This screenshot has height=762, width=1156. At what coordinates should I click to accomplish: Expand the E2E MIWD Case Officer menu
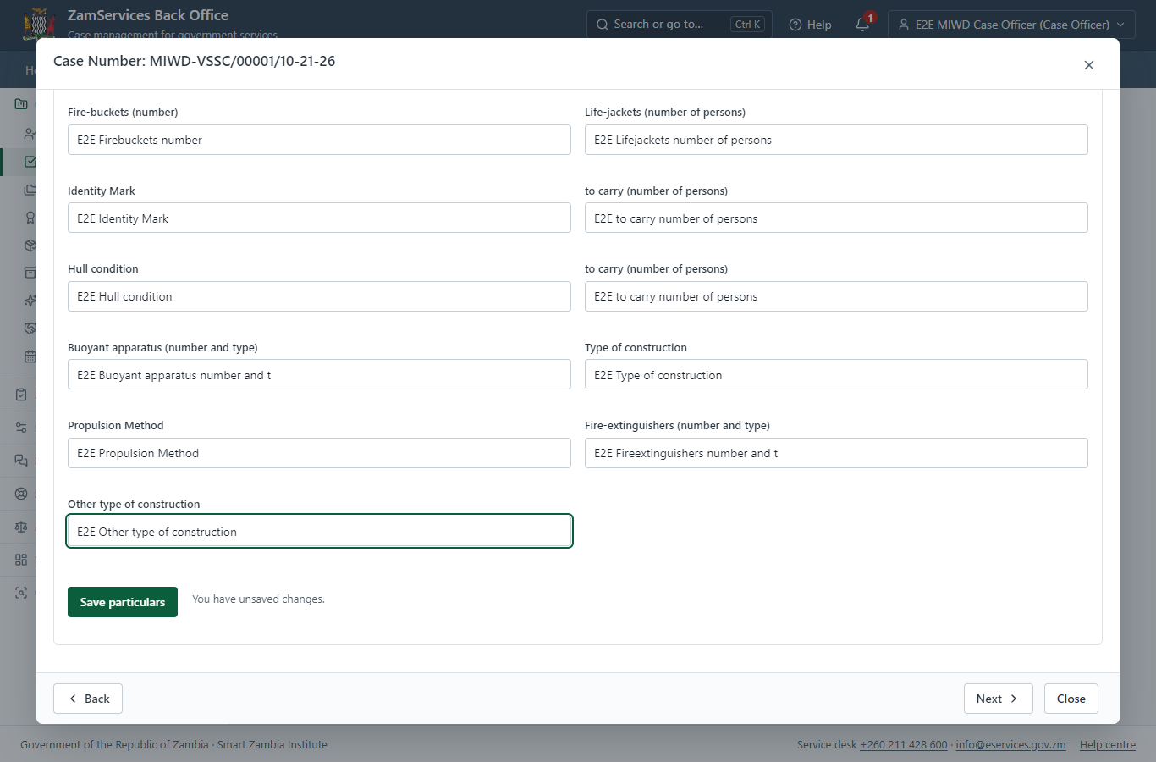pos(1011,25)
